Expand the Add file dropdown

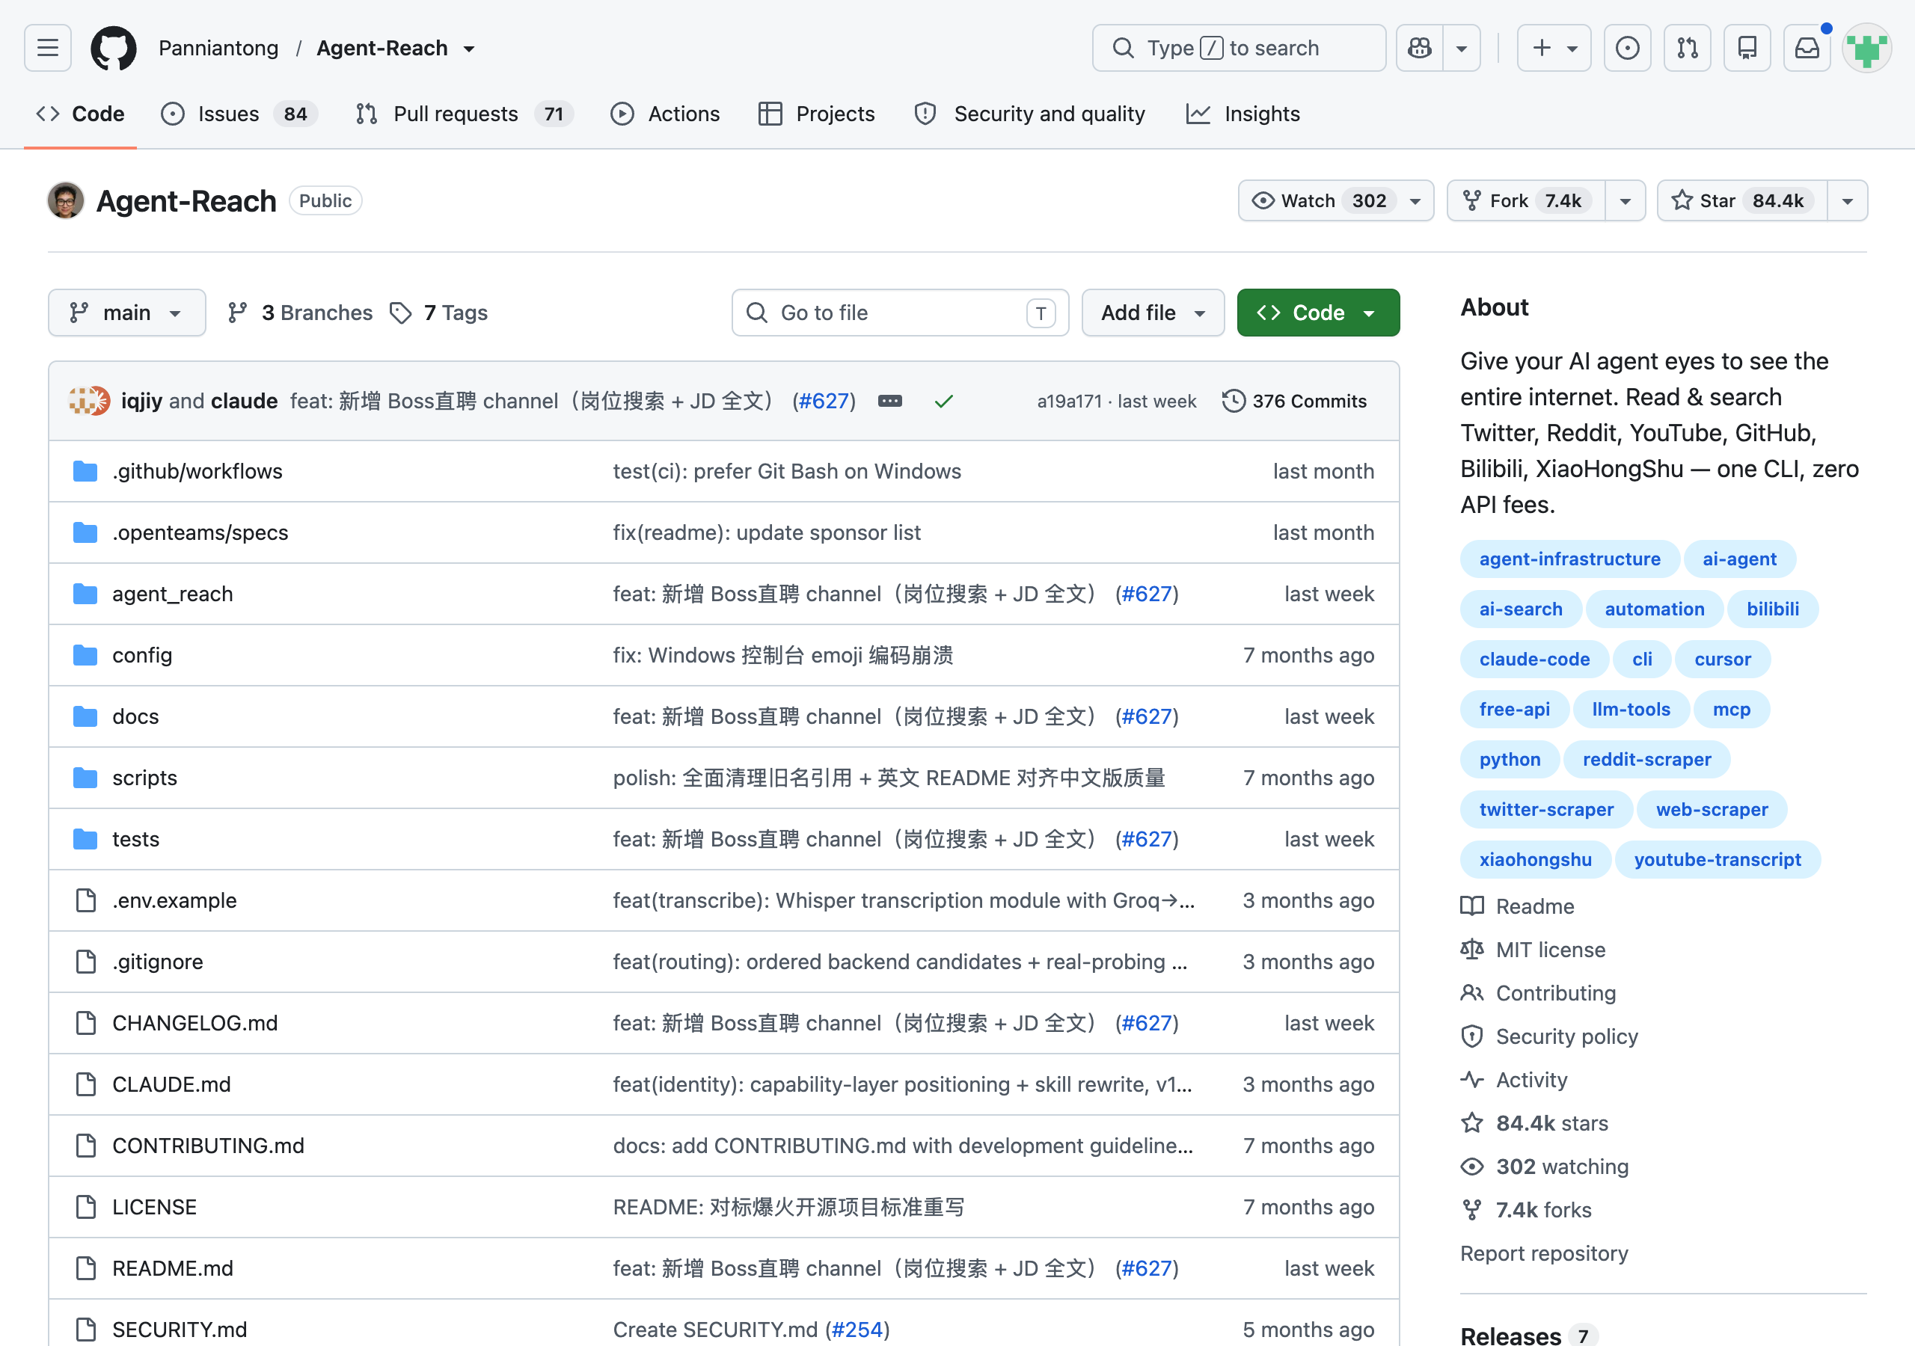click(x=1153, y=313)
